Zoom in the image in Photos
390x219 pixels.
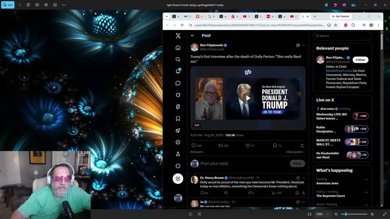[372, 214]
